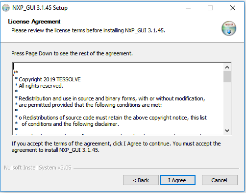Click the 'License Agreement' heading
246x193 pixels.
[34, 22]
